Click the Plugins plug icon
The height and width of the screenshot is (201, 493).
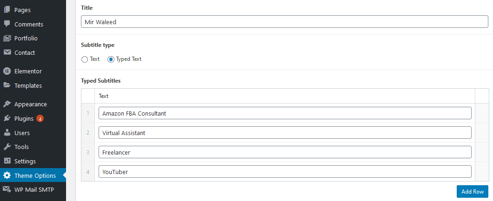tap(7, 118)
